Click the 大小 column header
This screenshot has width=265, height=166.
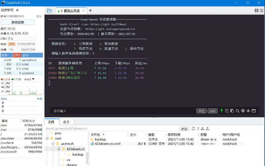coord(137,135)
